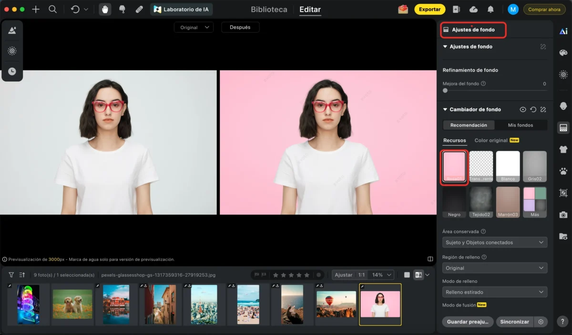Open the Modo de relleno dropdown
Image resolution: width=572 pixels, height=335 pixels.
[x=494, y=292]
